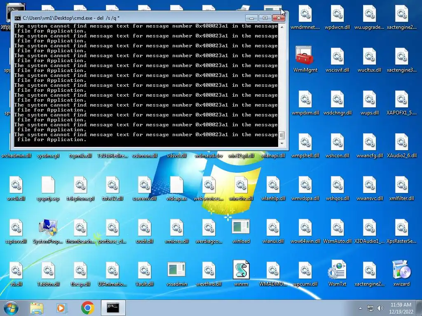Image resolution: width=422 pixels, height=316 pixels.
Task: Select the winethc.dll desktop icon
Action: point(241,184)
